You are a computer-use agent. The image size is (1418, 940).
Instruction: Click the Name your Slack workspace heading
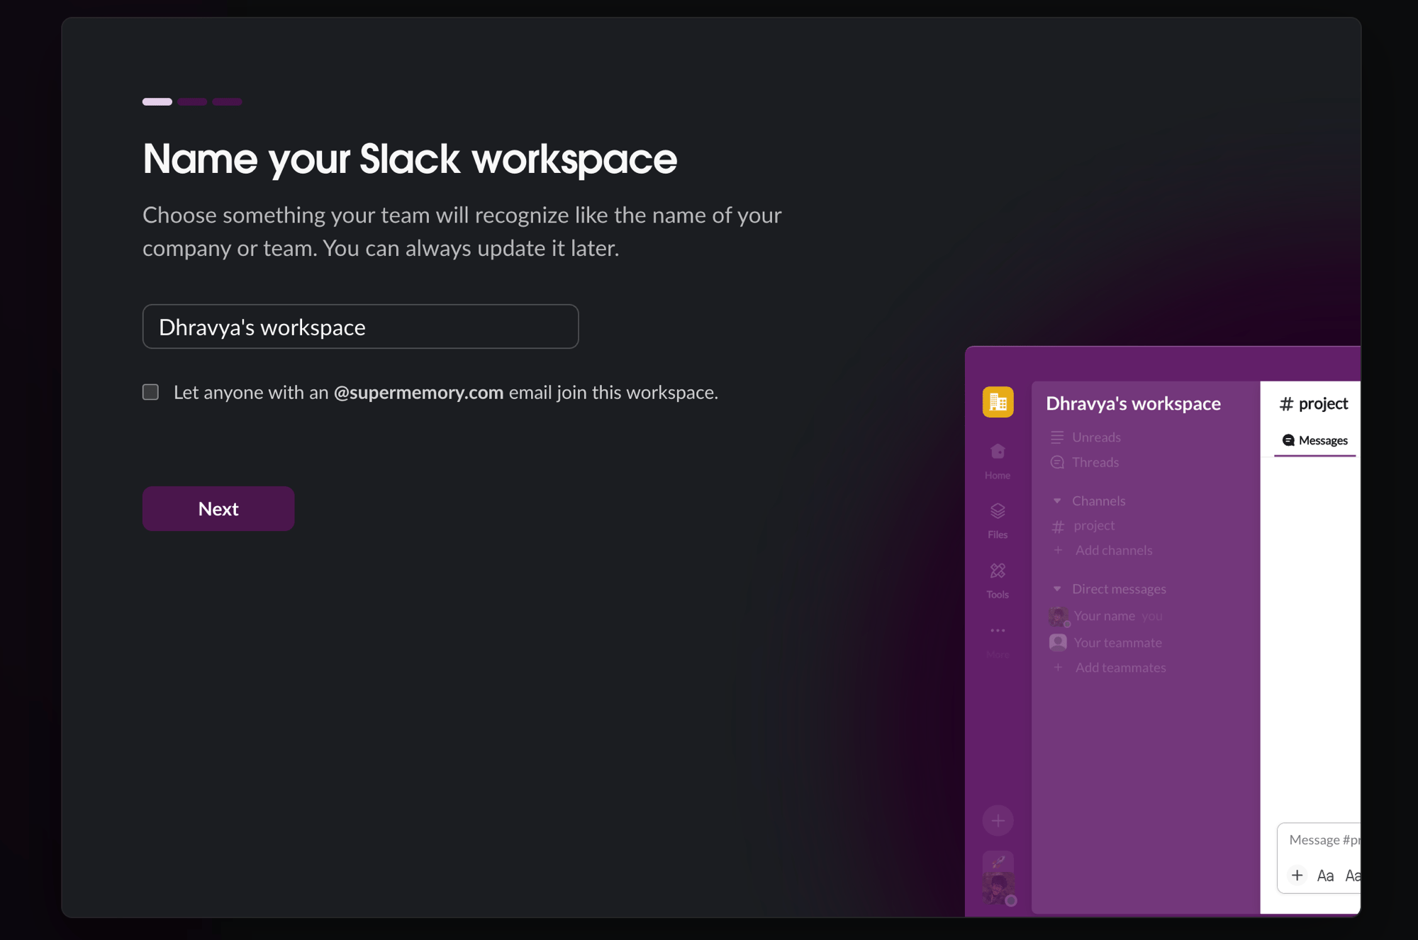(410, 158)
